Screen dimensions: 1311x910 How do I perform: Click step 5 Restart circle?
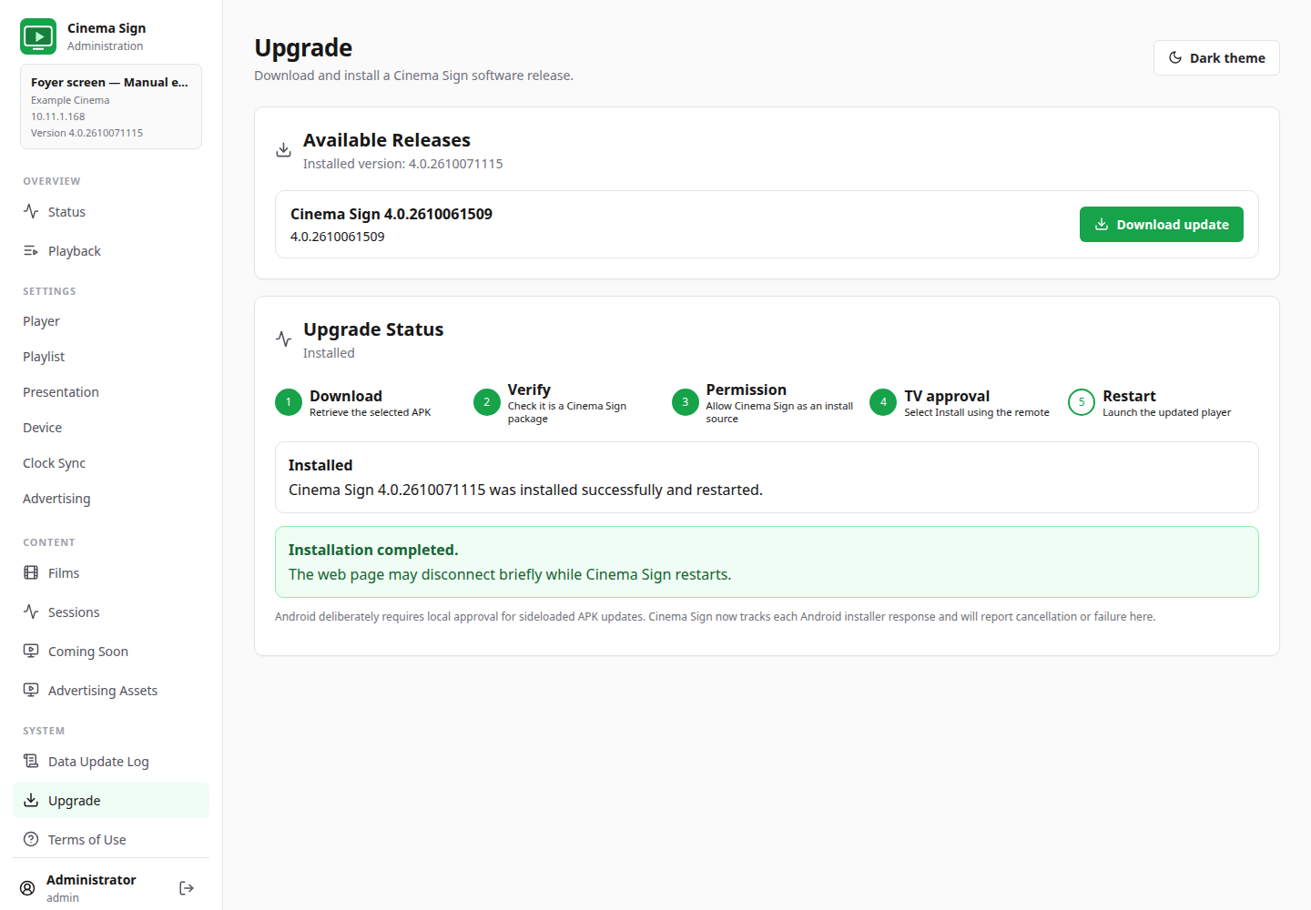pos(1082,402)
